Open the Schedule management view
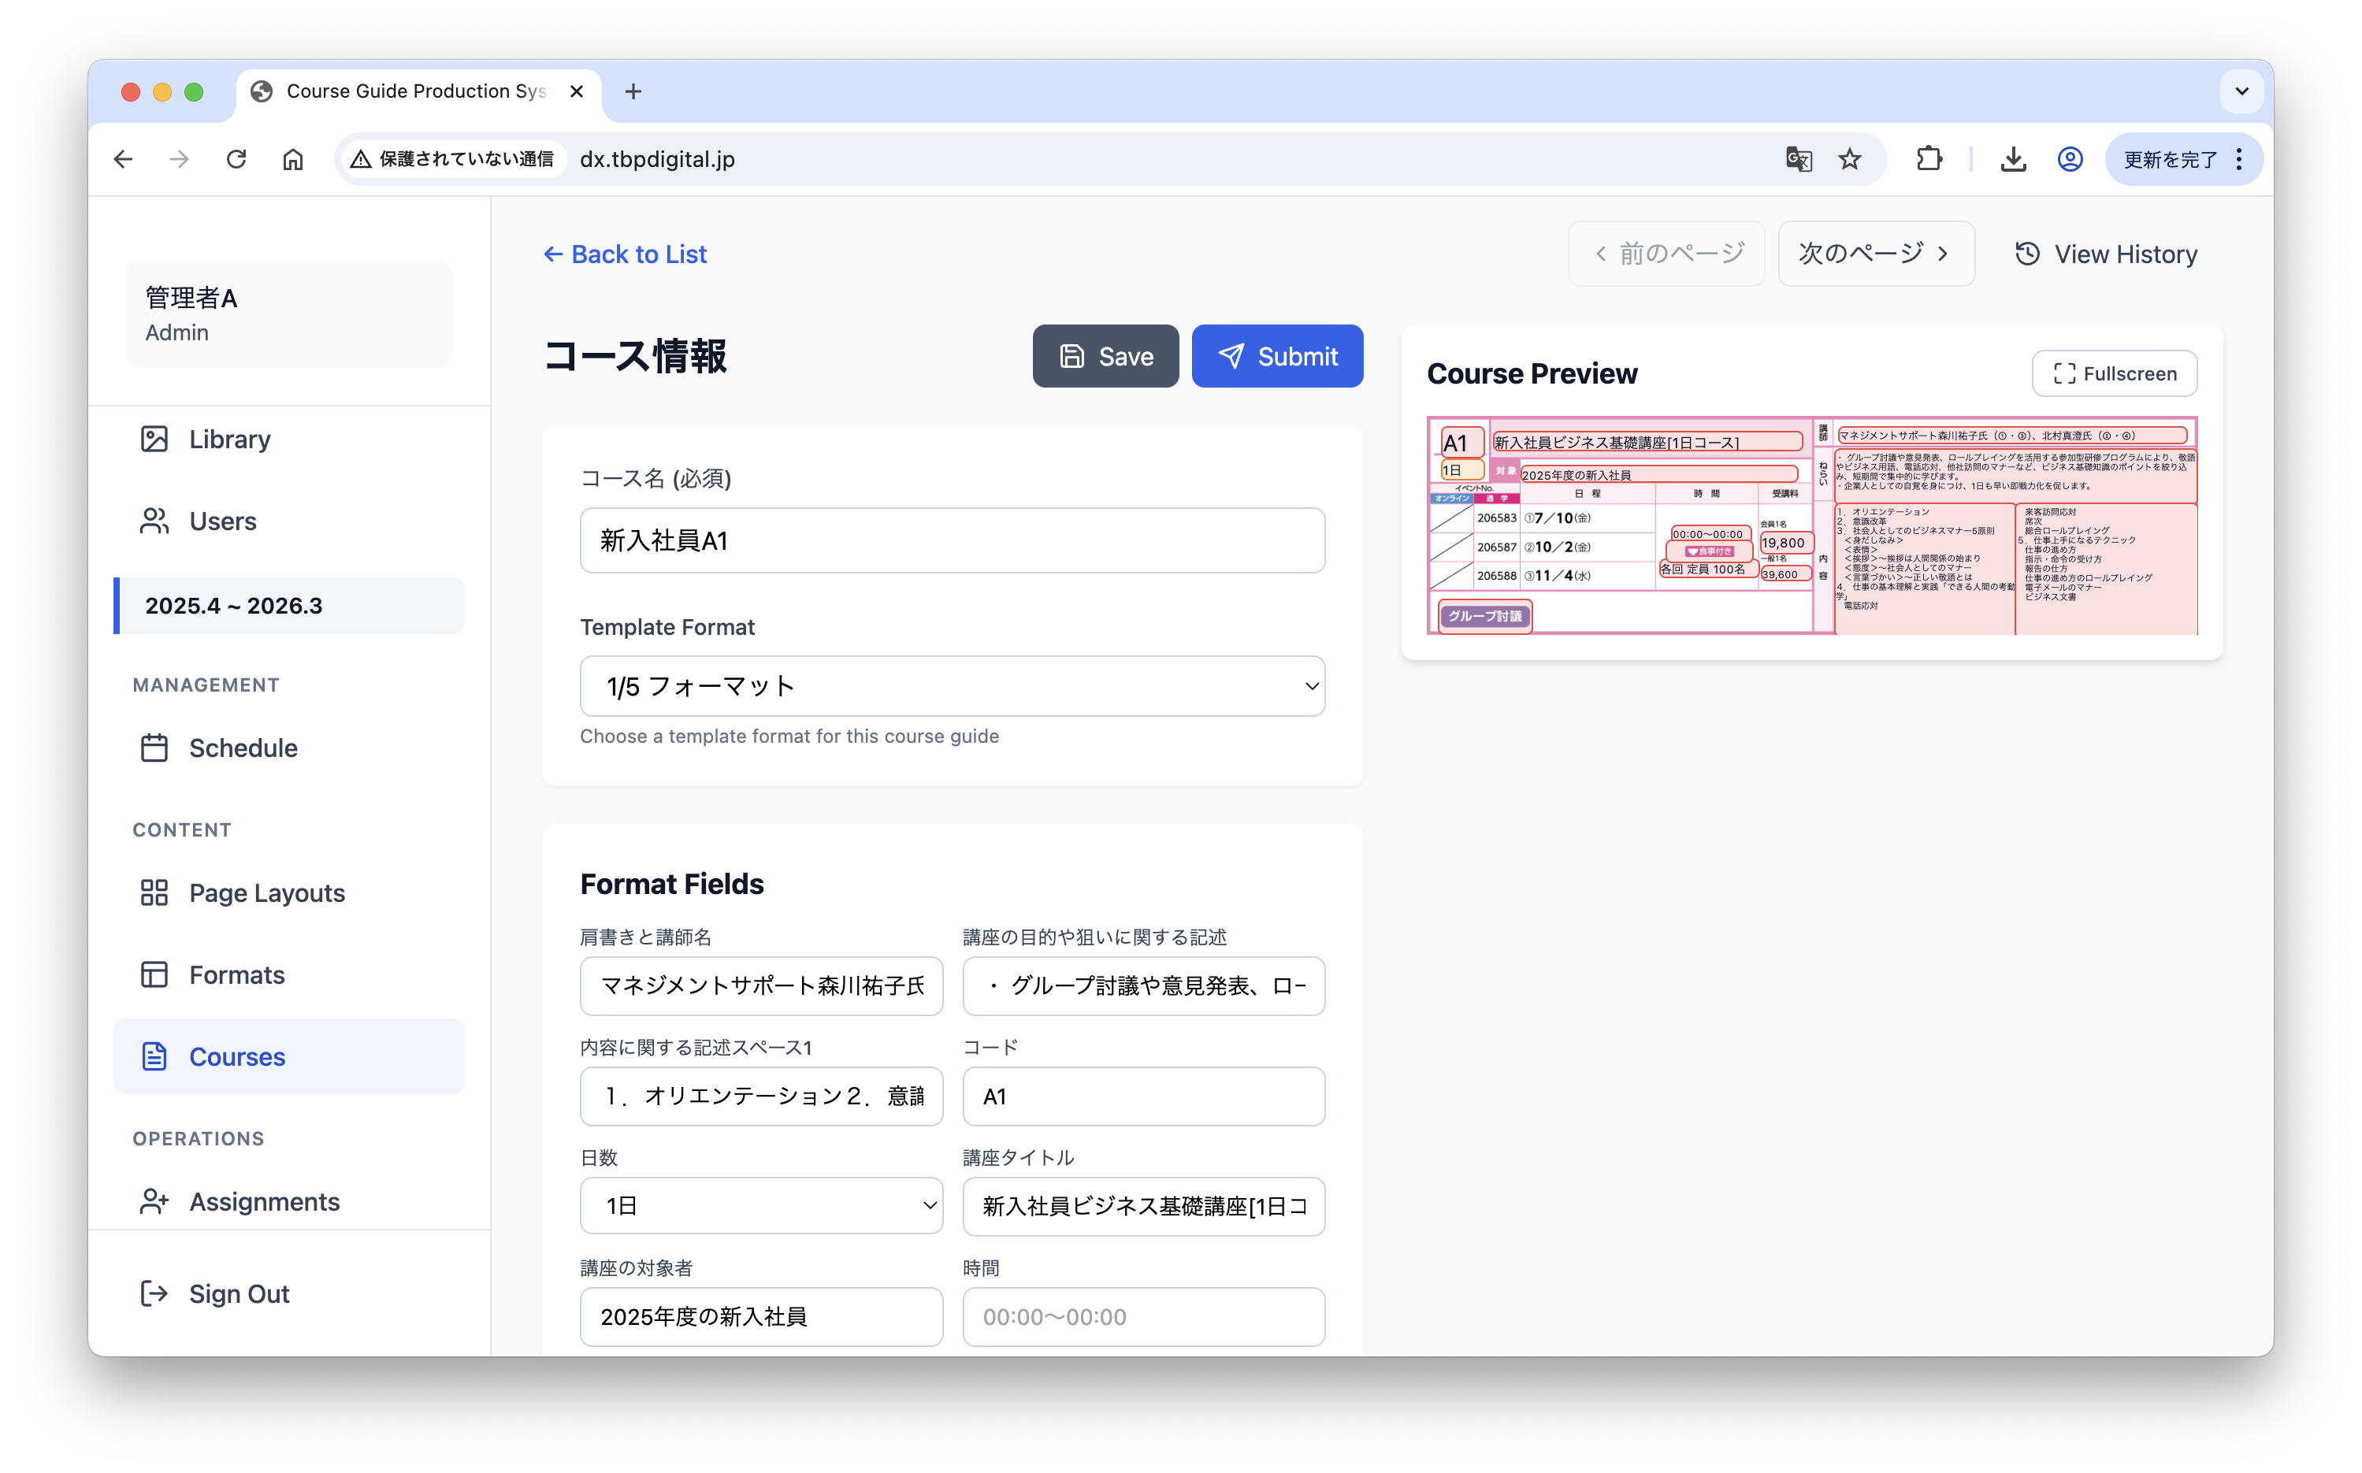The height and width of the screenshot is (1473, 2362). pyautogui.click(x=243, y=748)
